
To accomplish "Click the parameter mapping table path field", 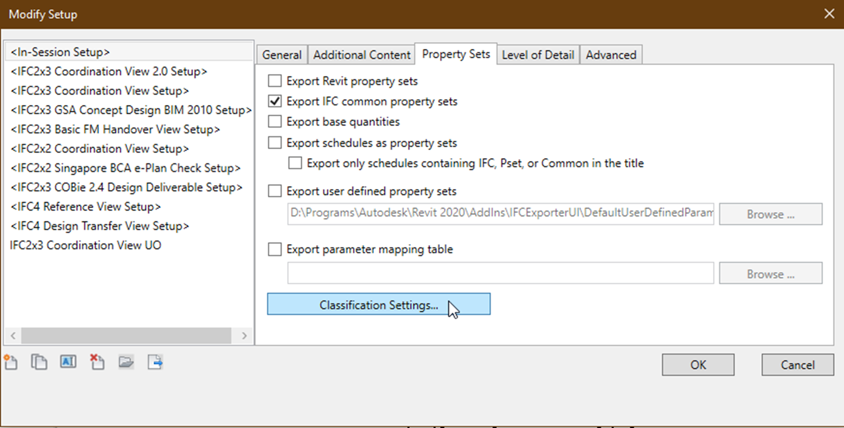I will pos(500,273).
